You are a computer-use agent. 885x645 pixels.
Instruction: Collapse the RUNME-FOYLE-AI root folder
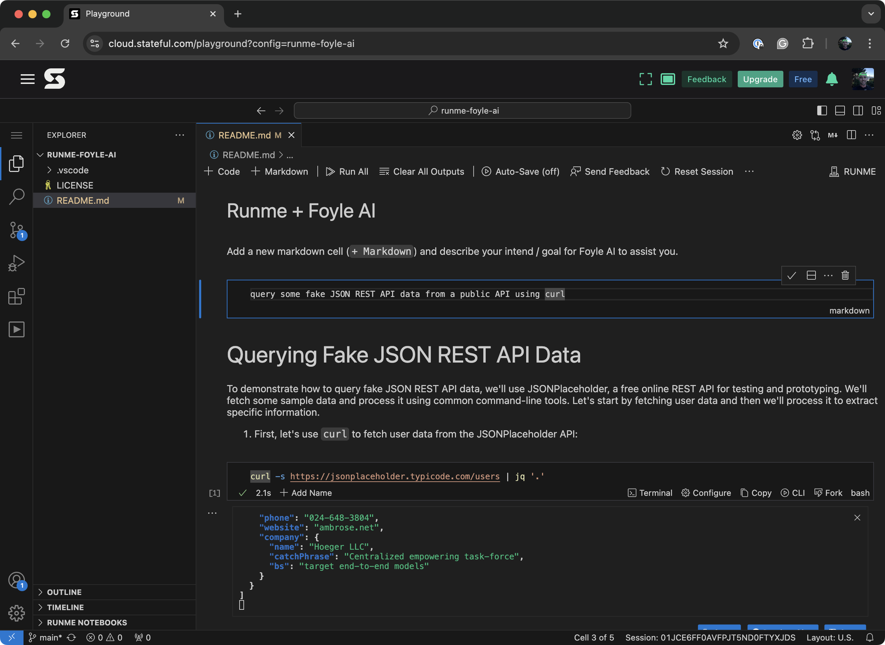tap(81, 155)
